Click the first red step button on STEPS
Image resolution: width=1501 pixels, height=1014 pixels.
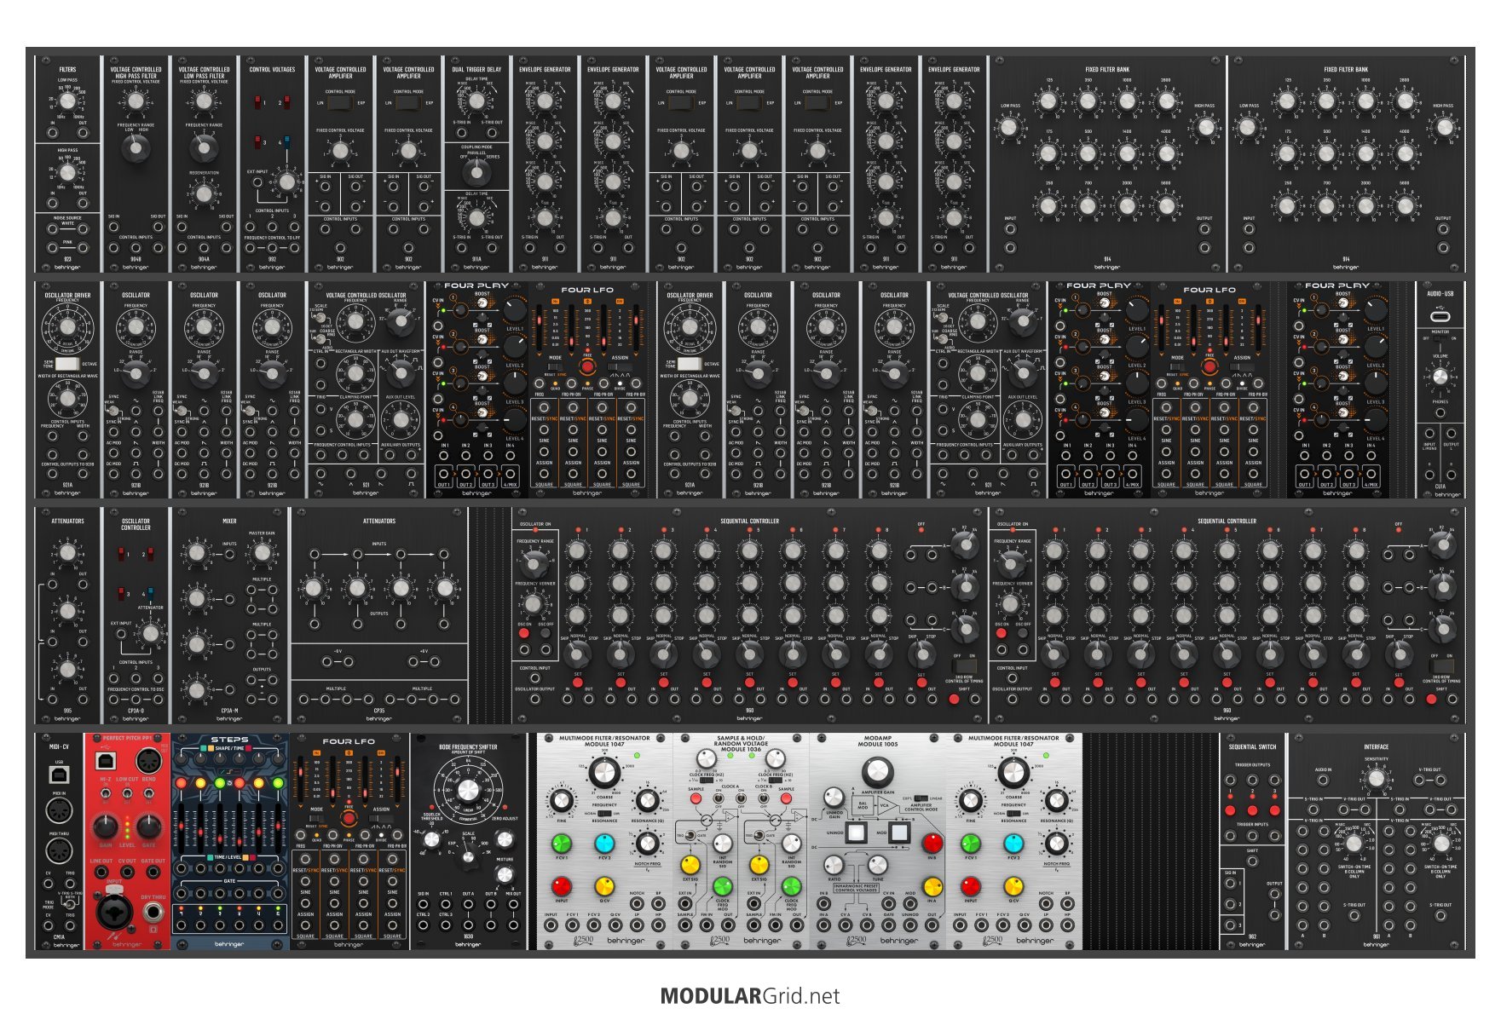181,782
